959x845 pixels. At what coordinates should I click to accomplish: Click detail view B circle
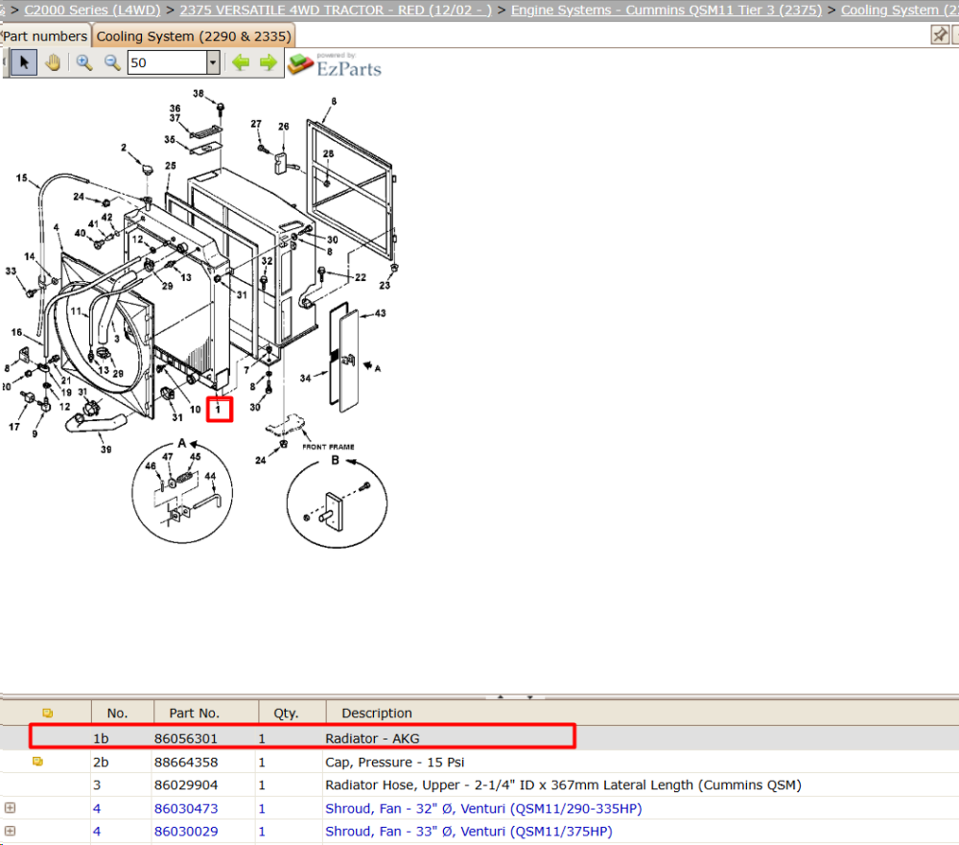(337, 505)
